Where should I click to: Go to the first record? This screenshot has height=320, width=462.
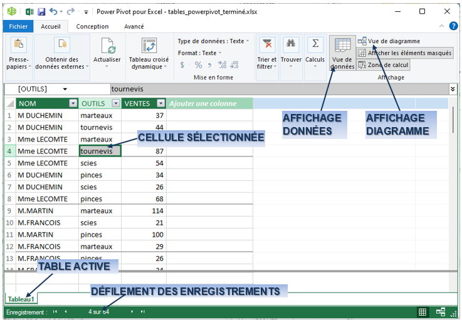point(55,311)
